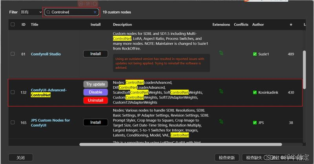Open the extensions link icon for ComfyUI-Advanced-ControlNet
Screen dimensions: 314x164
221,91
